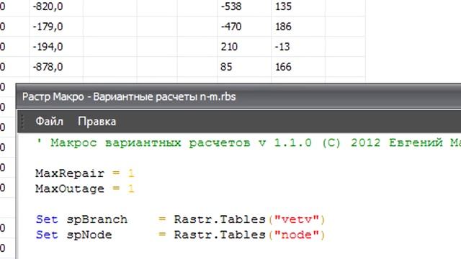Screen dimensions: 461x259
Task: Click the spNode variable in code
Action: click(89, 235)
